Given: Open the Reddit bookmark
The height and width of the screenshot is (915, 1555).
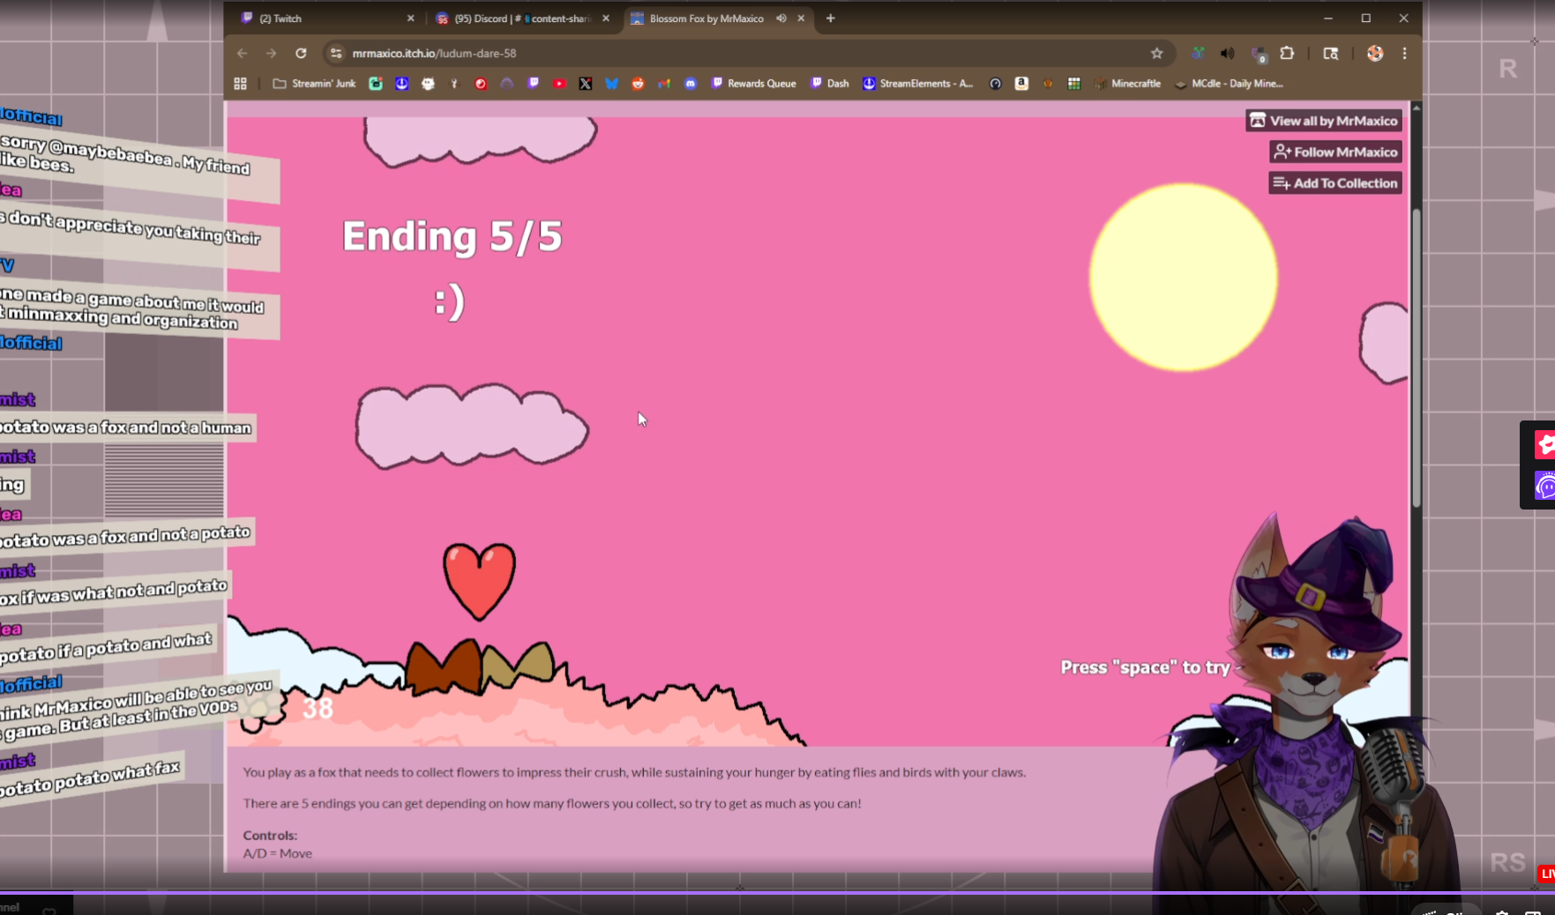Looking at the screenshot, I should (639, 84).
